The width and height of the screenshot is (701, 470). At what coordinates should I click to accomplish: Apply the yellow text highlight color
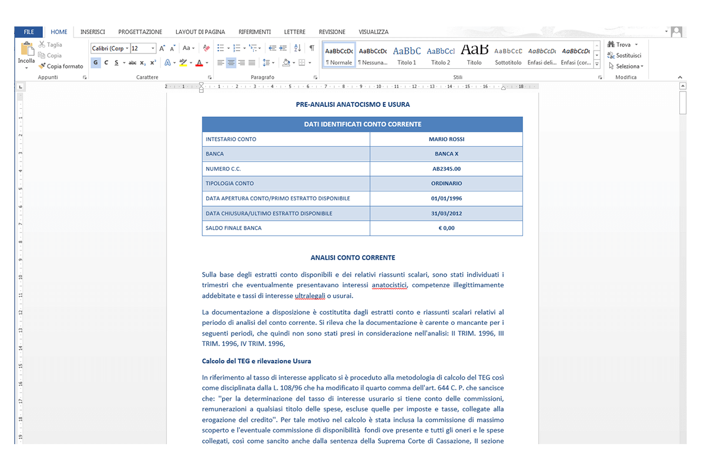[183, 63]
